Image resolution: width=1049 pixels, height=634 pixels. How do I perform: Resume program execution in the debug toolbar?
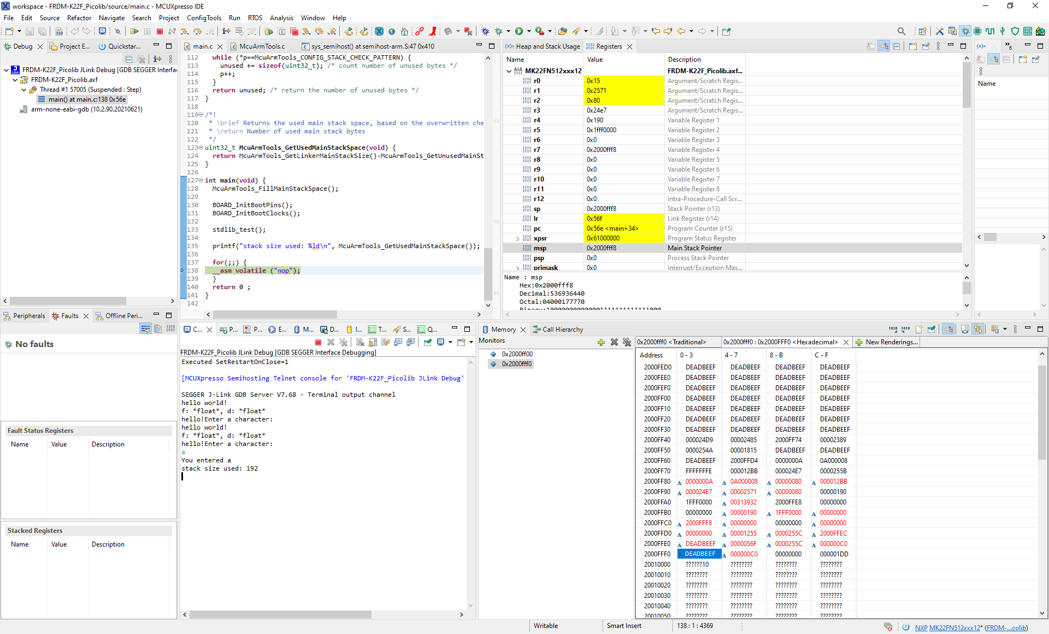coord(134,31)
